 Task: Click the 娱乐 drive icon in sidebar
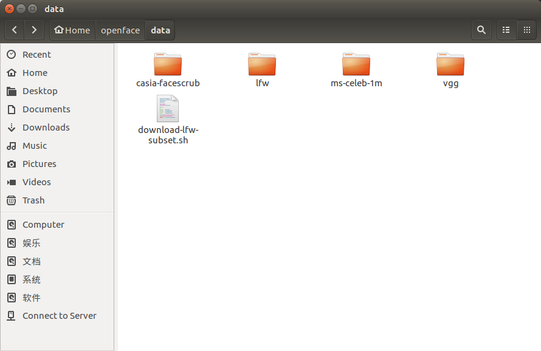(12, 243)
